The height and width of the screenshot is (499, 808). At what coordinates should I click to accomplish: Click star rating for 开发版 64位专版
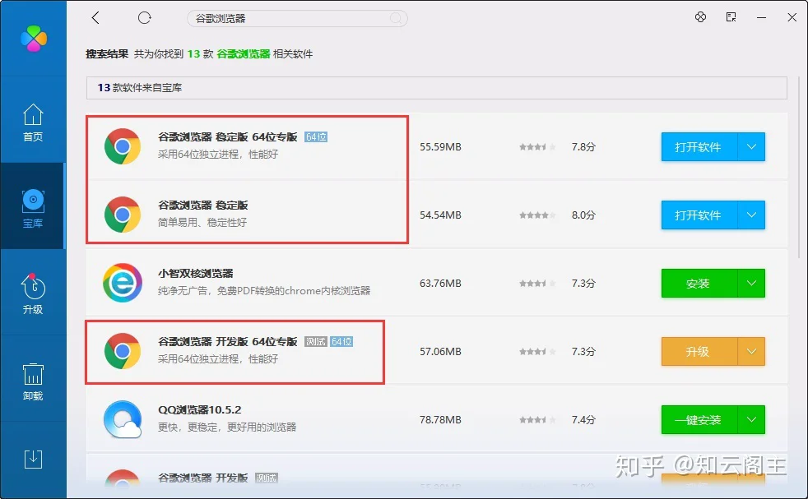[537, 351]
